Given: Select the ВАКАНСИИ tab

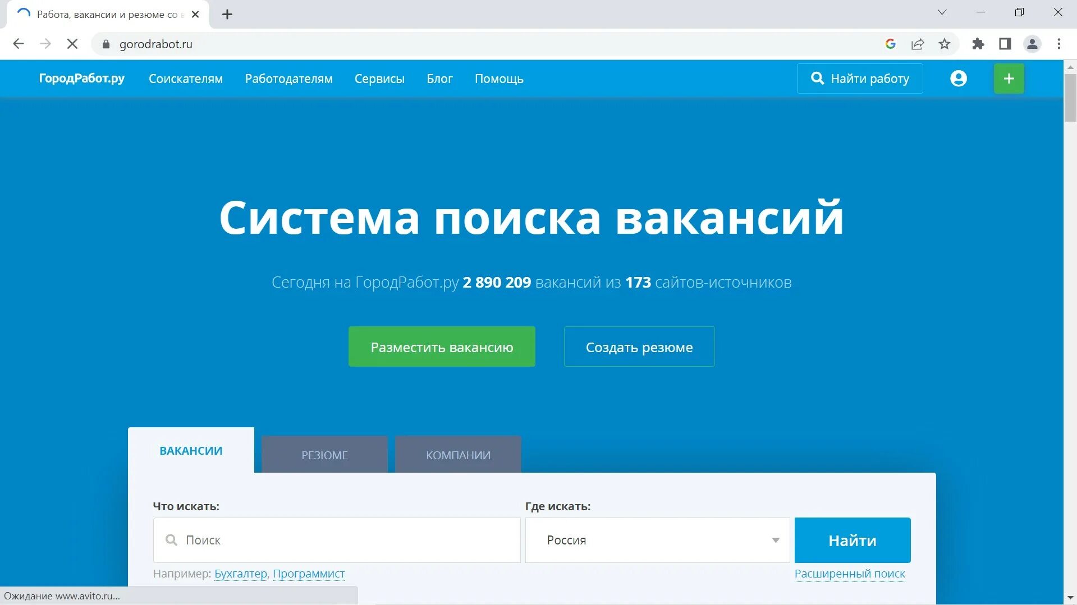Looking at the screenshot, I should tap(191, 450).
